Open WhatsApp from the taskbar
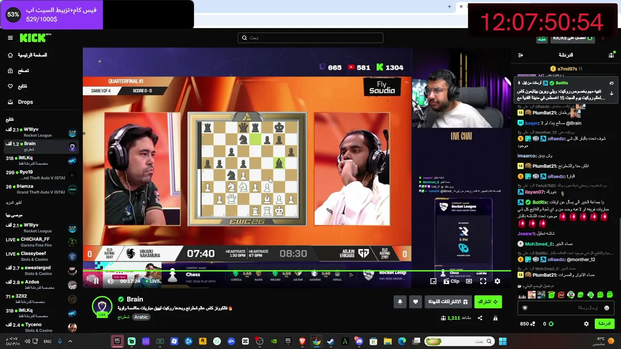 coord(217,341)
